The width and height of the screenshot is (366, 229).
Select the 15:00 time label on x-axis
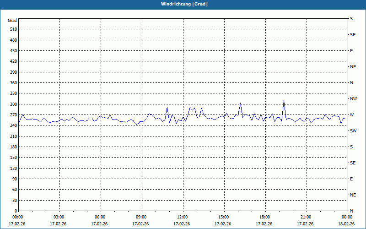224,217
